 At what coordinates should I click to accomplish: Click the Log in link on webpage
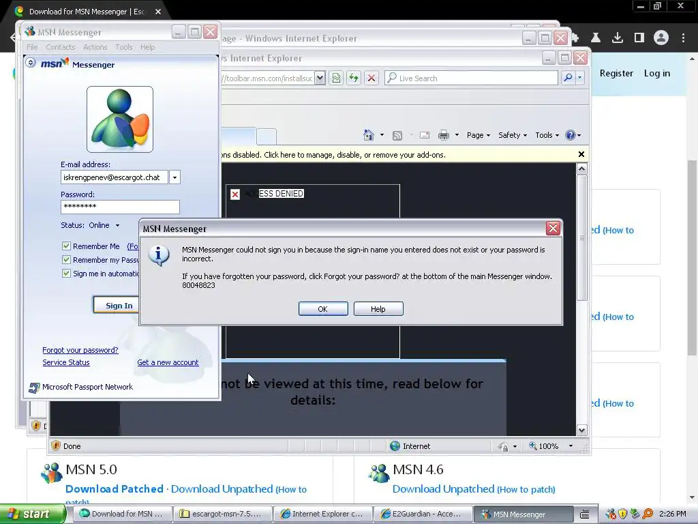point(657,73)
